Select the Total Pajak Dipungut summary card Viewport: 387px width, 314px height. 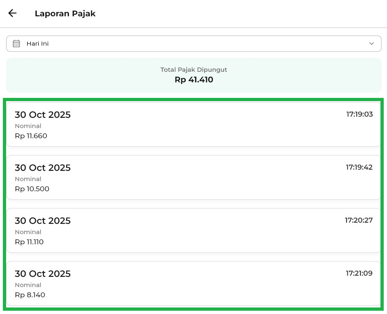[193, 75]
